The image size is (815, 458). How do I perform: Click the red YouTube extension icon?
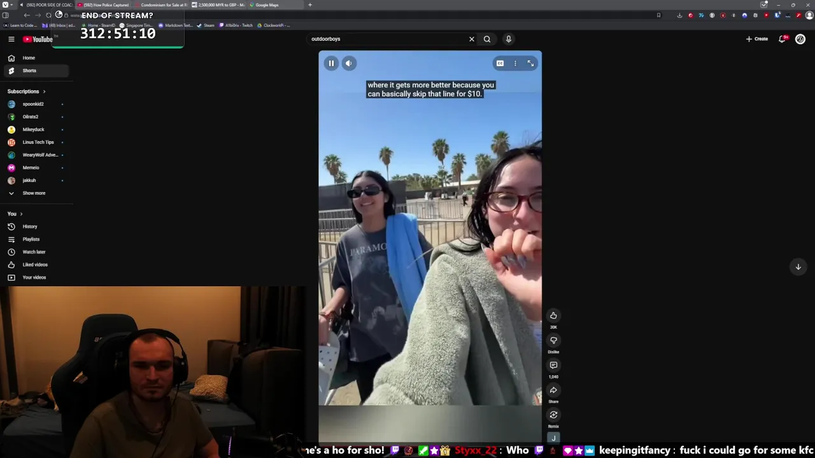pyautogui.click(x=767, y=15)
